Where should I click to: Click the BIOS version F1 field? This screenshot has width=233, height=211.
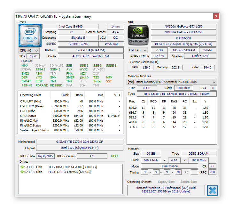92,156
